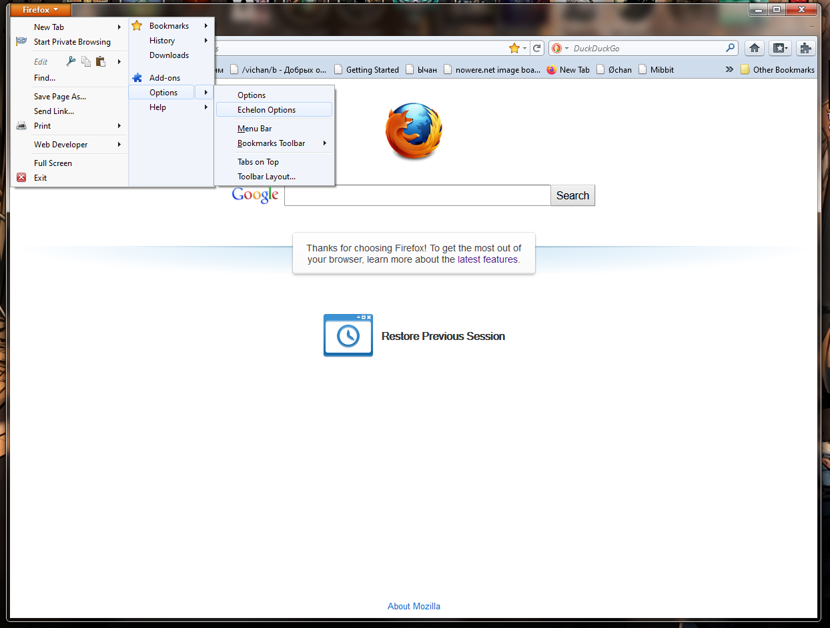This screenshot has width=830, height=628.
Task: Click the Google Search button
Action: pyautogui.click(x=572, y=195)
